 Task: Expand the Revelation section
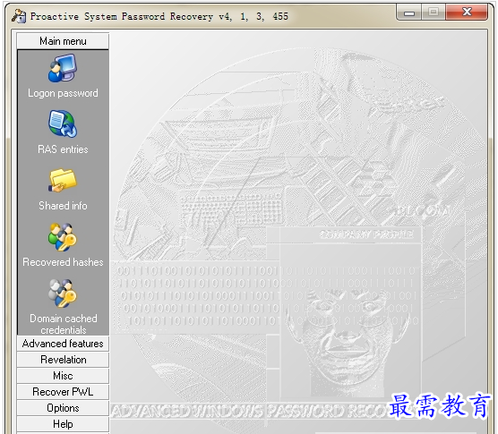63,360
